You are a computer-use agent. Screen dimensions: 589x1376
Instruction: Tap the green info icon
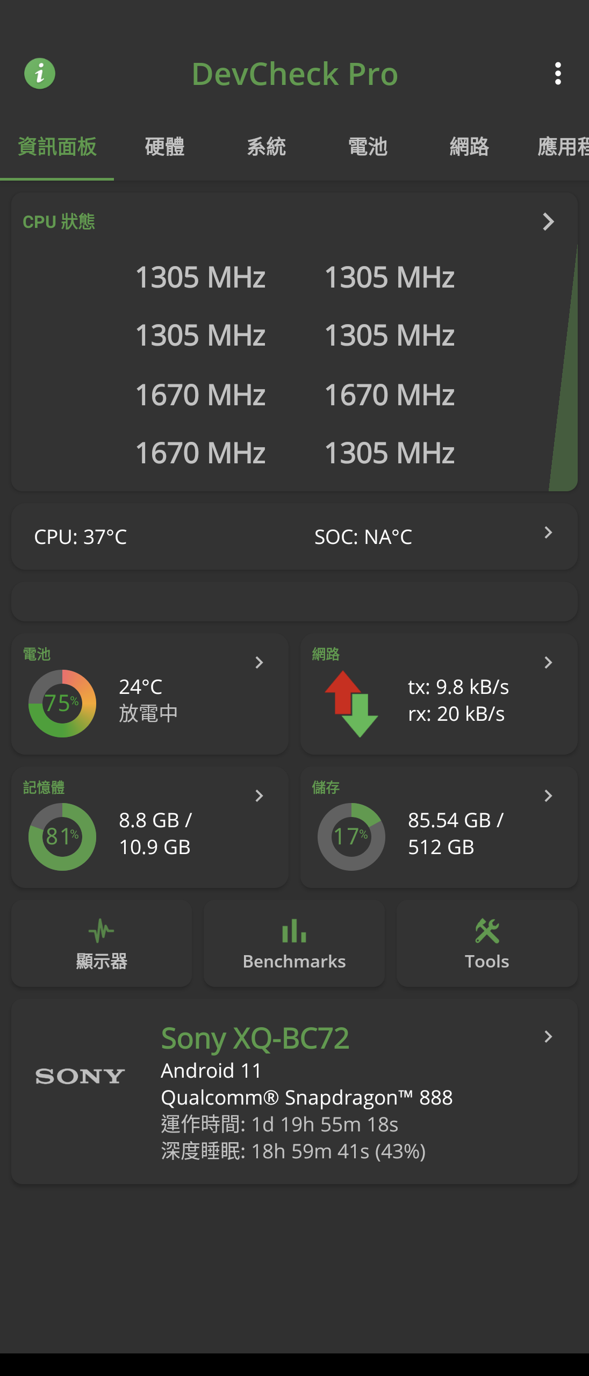[x=40, y=74]
